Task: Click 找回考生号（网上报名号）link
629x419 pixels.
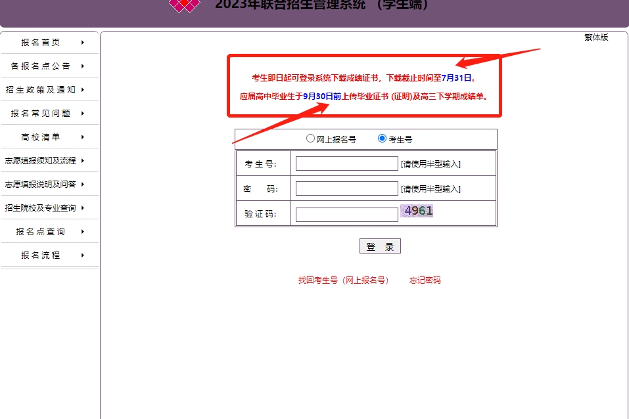Action: pyautogui.click(x=343, y=280)
